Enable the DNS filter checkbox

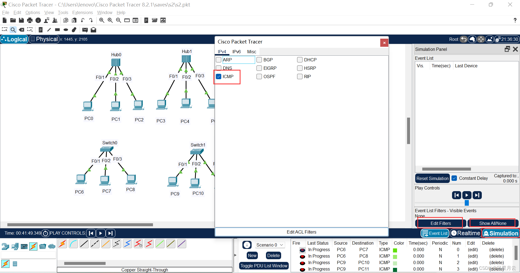pos(219,68)
